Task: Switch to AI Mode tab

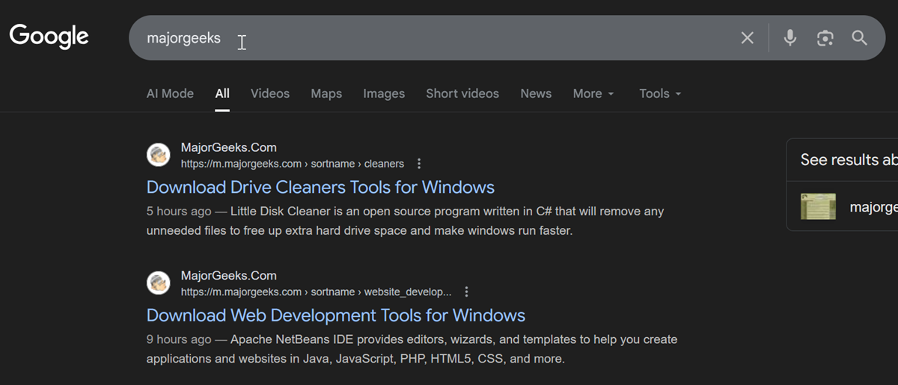Action: point(170,93)
